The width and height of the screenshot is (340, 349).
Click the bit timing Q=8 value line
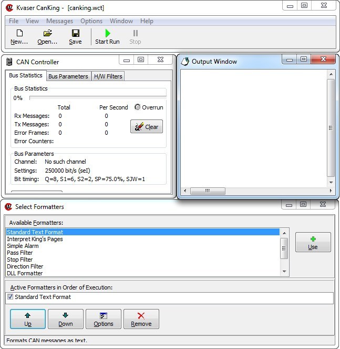(95, 179)
